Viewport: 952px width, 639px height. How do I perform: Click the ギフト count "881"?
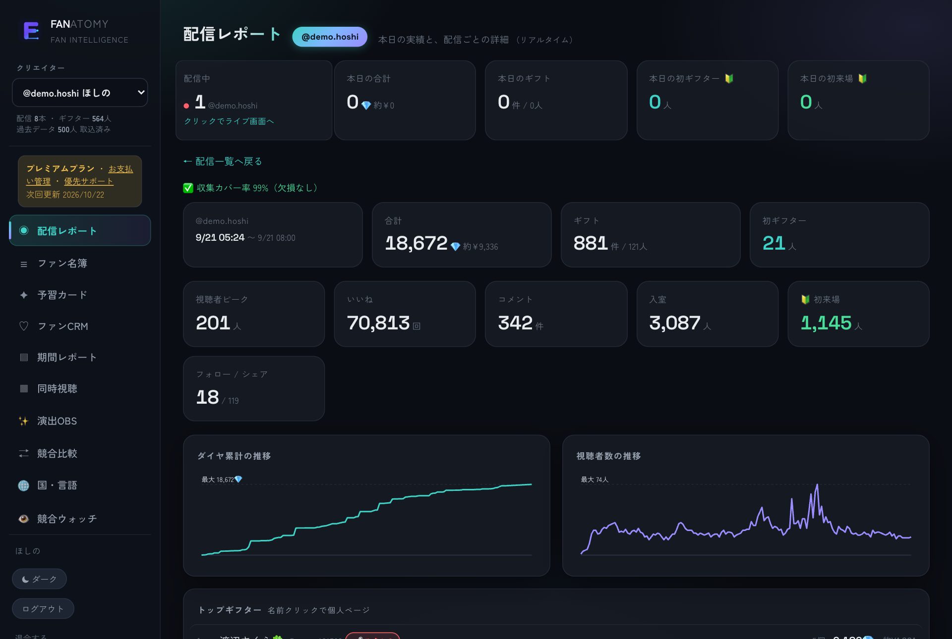click(x=591, y=243)
